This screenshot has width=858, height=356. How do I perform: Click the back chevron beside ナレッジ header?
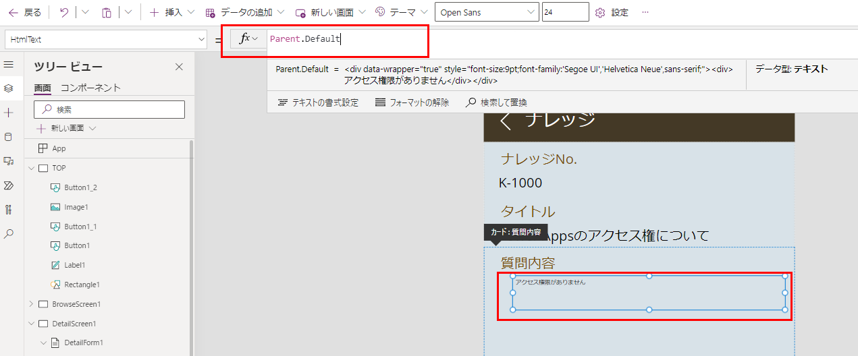[x=506, y=121]
